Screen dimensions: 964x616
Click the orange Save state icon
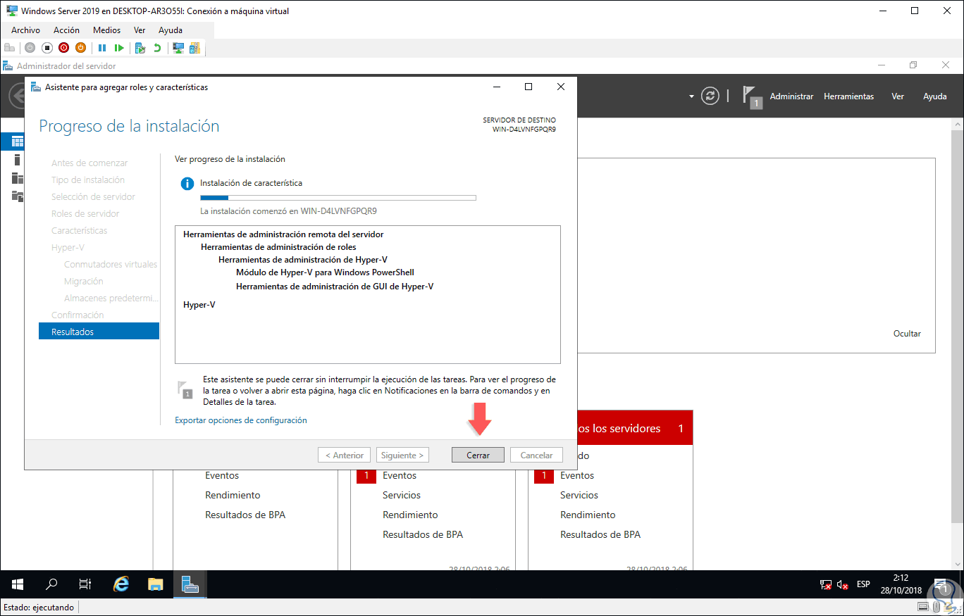(80, 48)
